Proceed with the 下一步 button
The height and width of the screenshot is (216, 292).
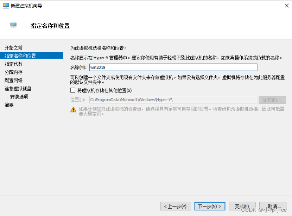[x=210, y=206]
